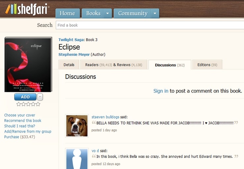Click the bulldog avatar picture
The height and width of the screenshot is (169, 244).
click(77, 126)
